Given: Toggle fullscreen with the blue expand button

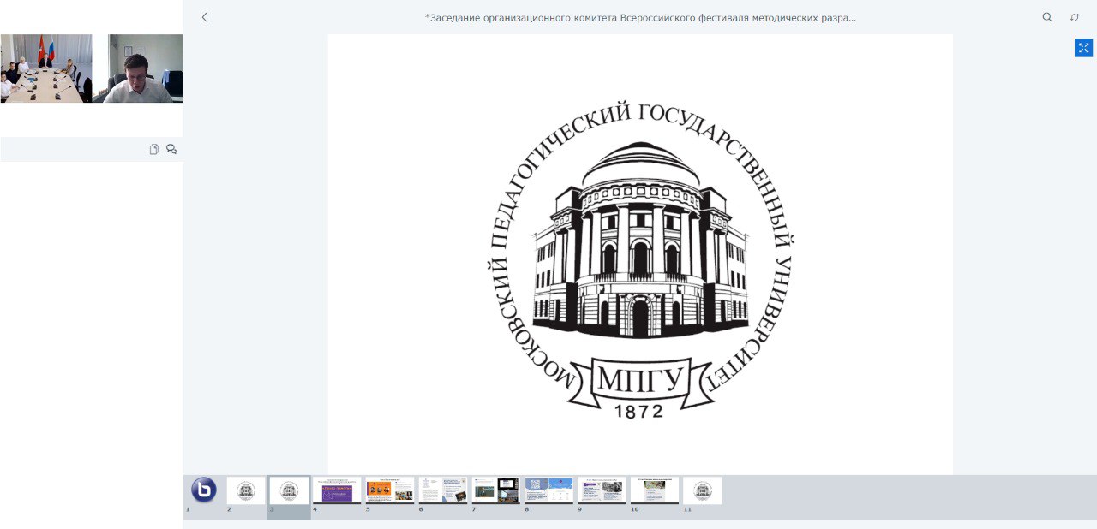Looking at the screenshot, I should 1083,48.
